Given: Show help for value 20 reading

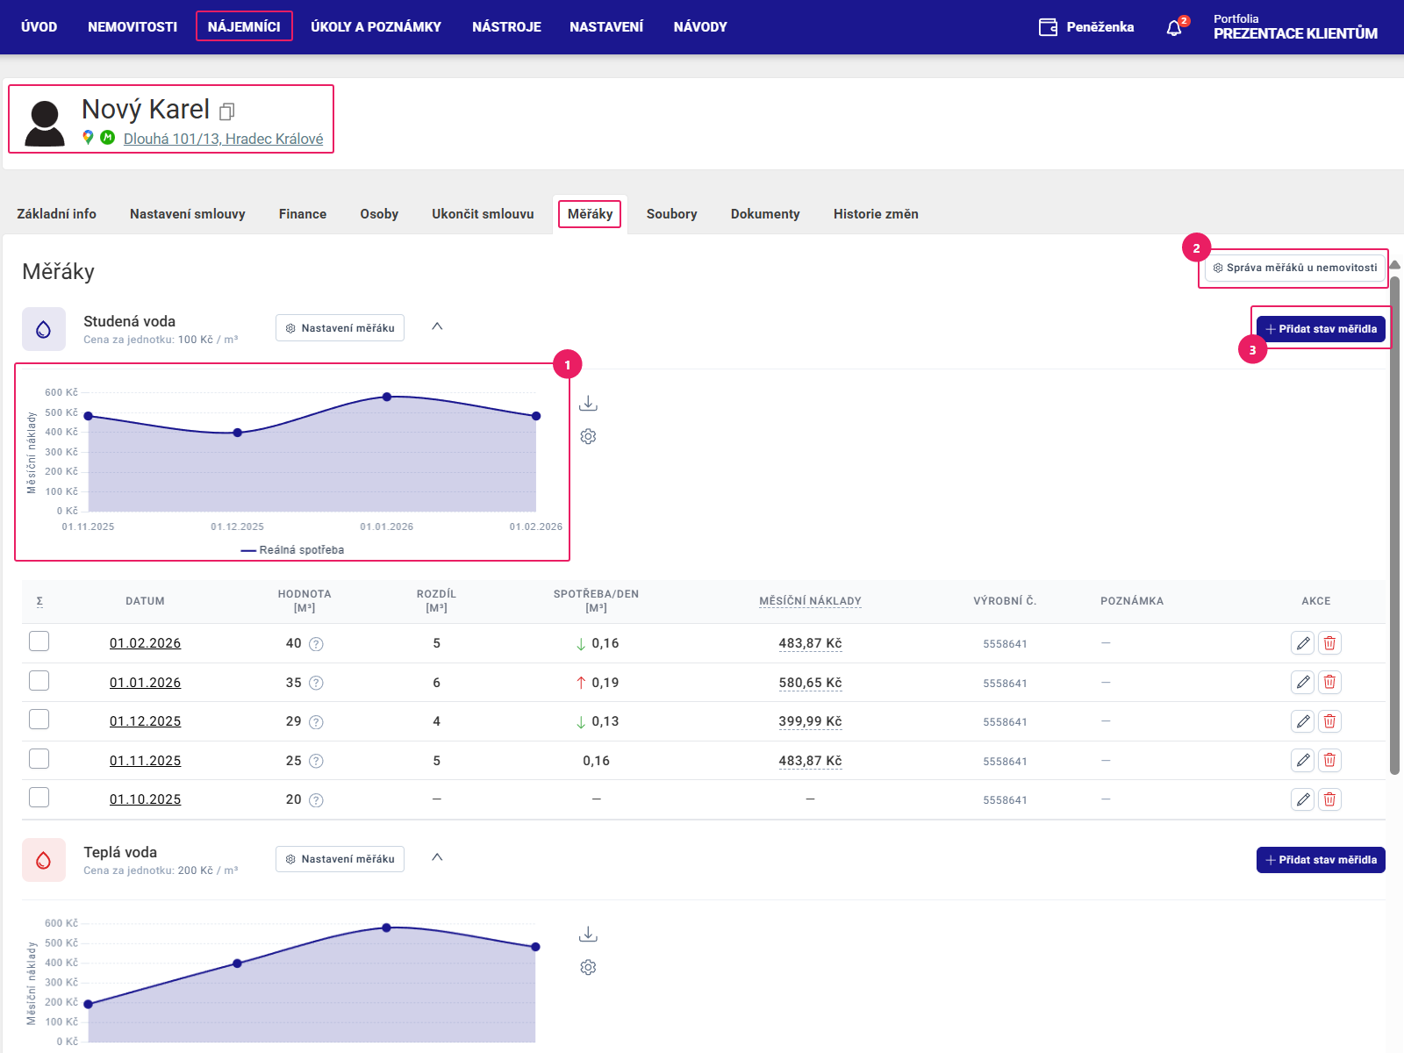Looking at the screenshot, I should [x=317, y=800].
